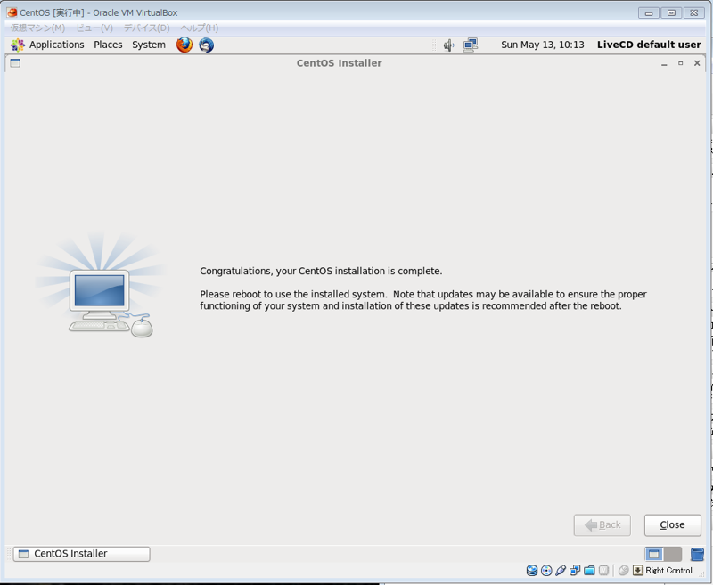Viewport: 713px width, 585px height.
Task: Click the GNOME Applications menu logo
Action: click(x=18, y=45)
